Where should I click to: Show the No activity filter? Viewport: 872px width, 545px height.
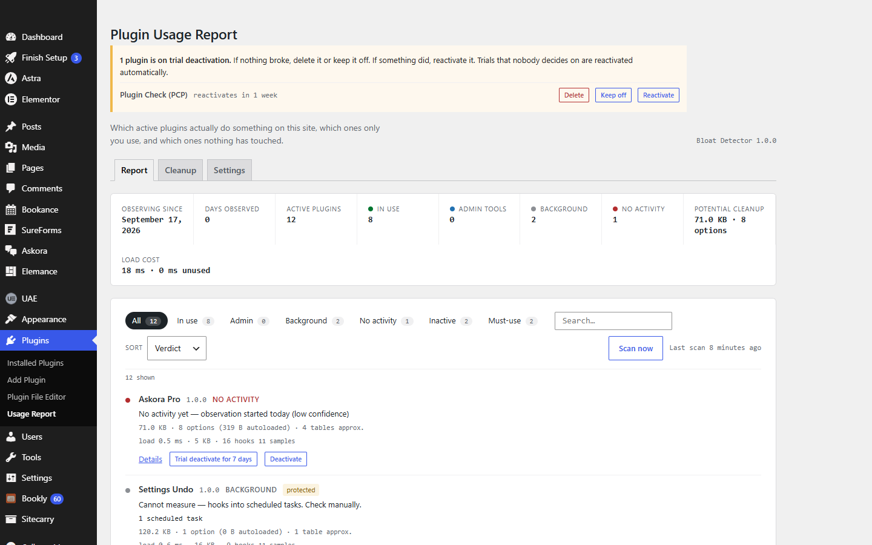tap(386, 321)
